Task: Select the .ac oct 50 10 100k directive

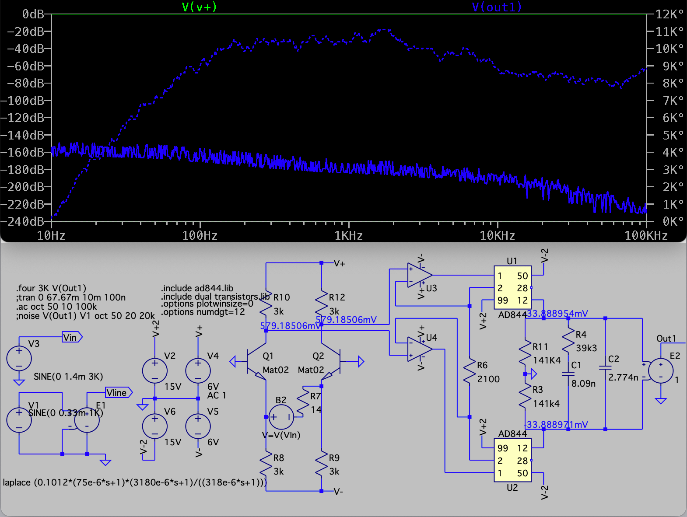Action: 56,307
